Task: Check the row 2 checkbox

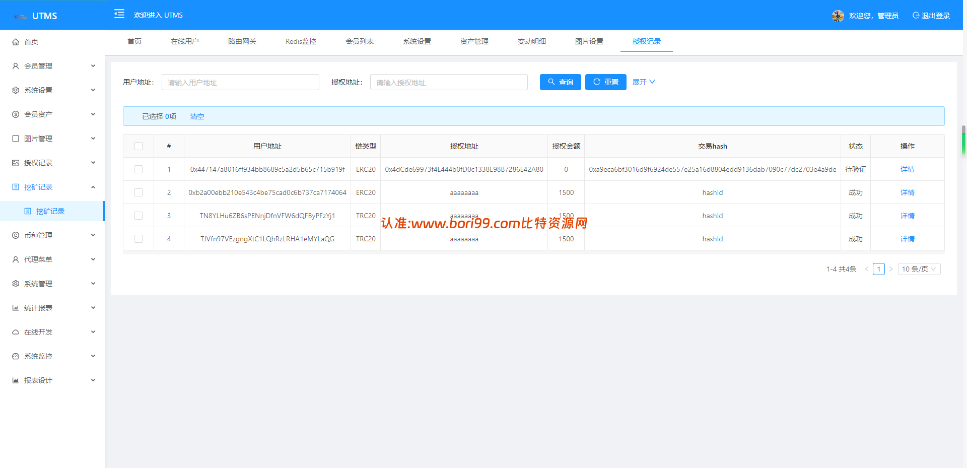Action: pos(139,192)
